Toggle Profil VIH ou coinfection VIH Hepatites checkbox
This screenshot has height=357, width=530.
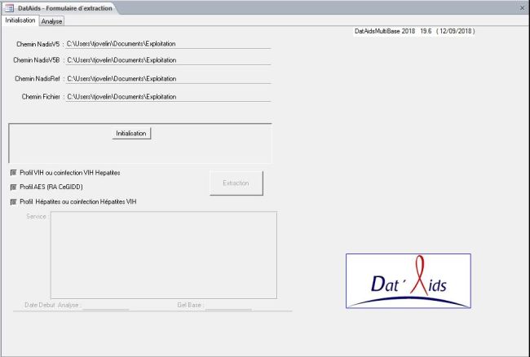14,173
